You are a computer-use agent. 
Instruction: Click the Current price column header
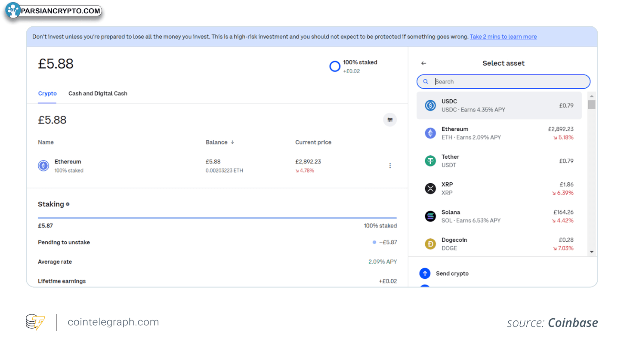coord(313,142)
